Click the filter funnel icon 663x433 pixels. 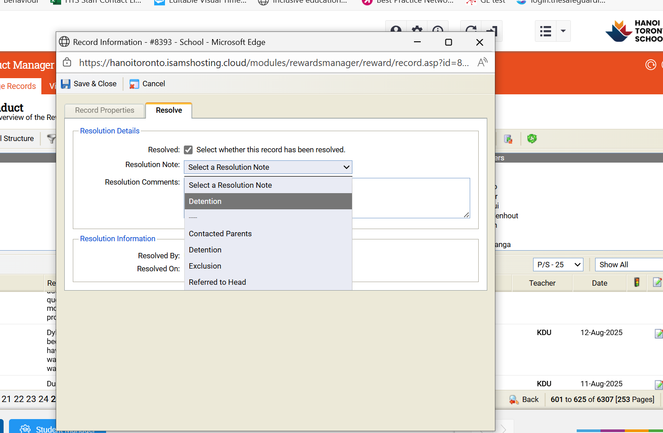52,139
